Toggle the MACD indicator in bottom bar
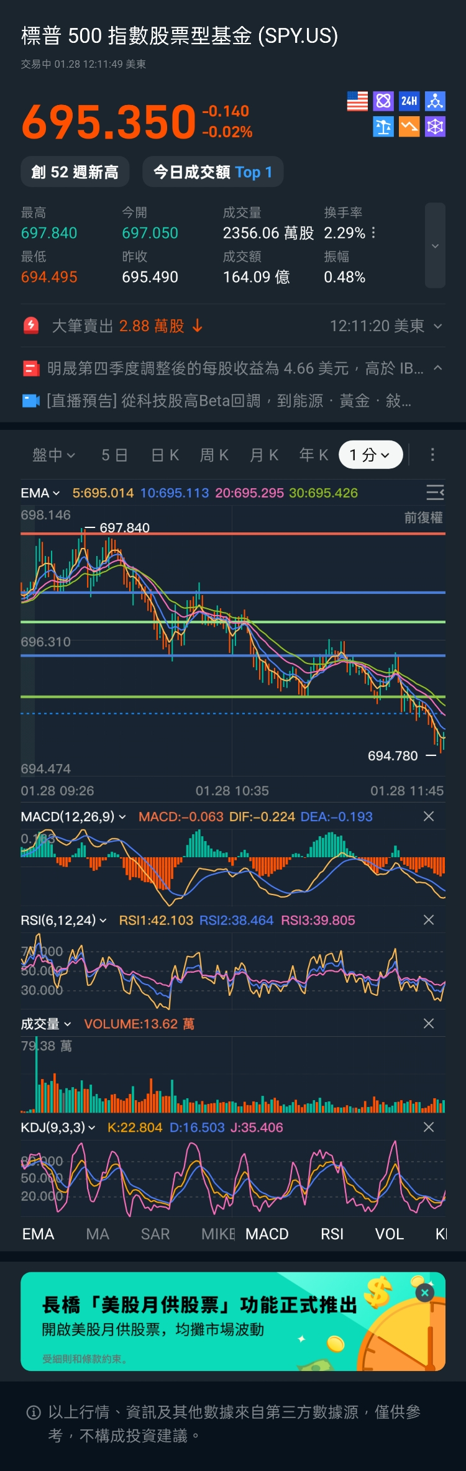The height and width of the screenshot is (1471, 466). coord(267,1234)
